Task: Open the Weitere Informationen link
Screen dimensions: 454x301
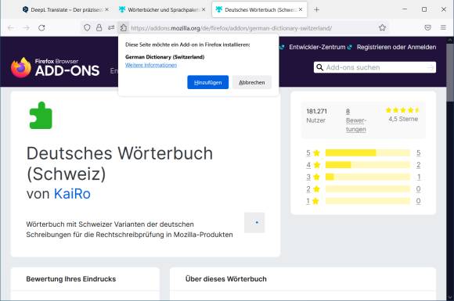Action: point(151,65)
